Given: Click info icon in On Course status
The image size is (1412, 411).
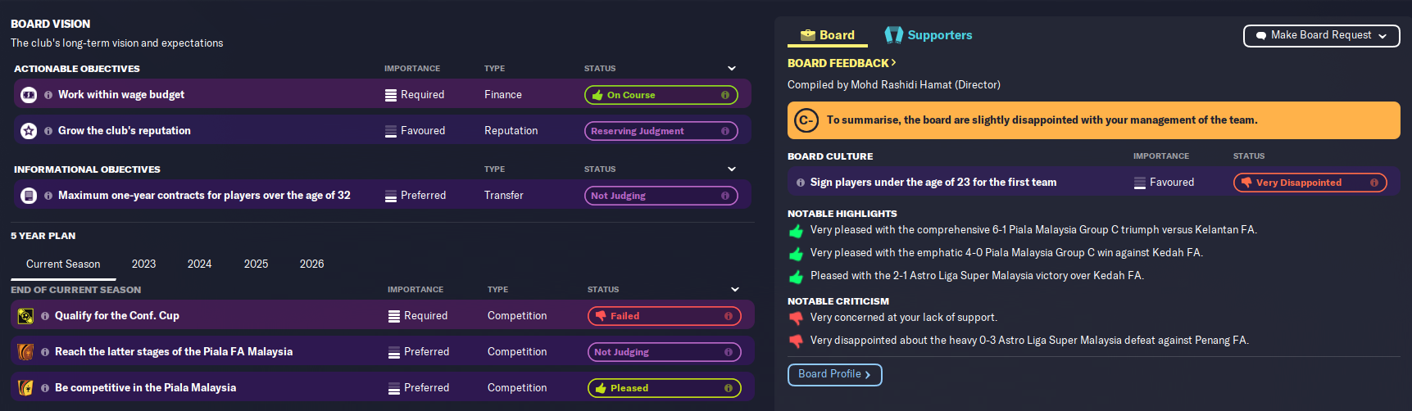Looking at the screenshot, I should click(x=724, y=95).
